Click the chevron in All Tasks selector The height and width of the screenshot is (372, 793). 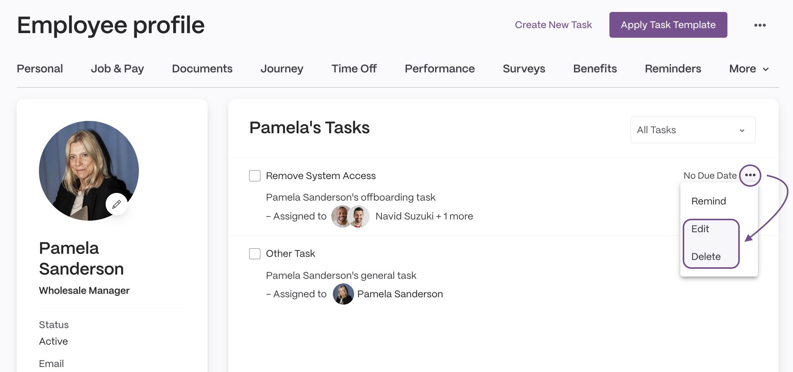(x=742, y=131)
